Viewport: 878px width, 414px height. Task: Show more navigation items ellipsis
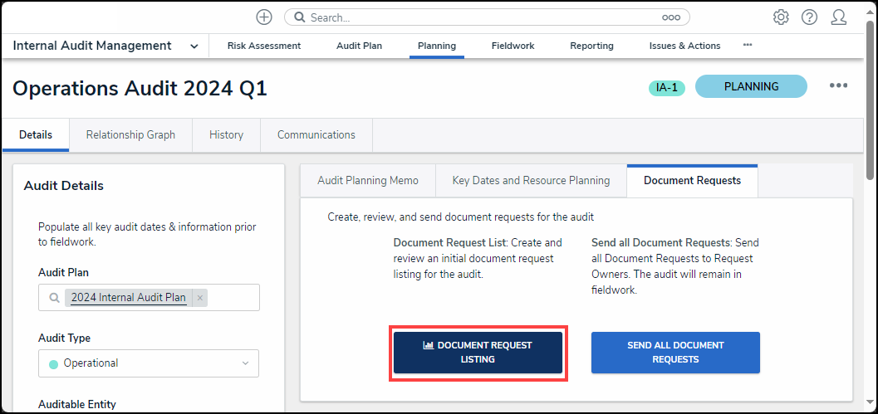pos(748,46)
